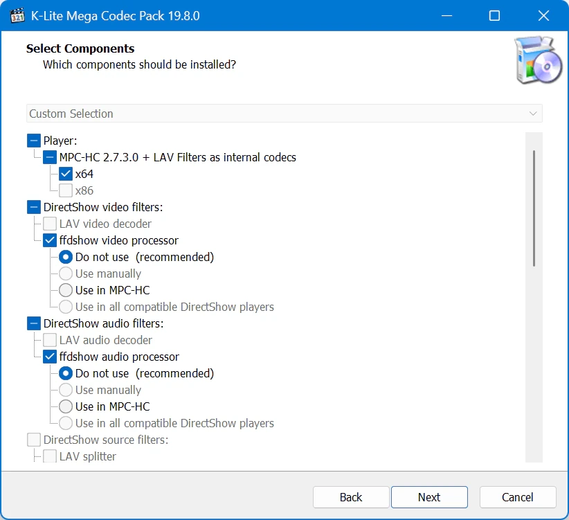Click the installer box and disc image
This screenshot has height=520, width=569.
click(538, 60)
